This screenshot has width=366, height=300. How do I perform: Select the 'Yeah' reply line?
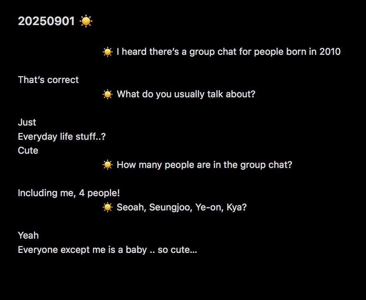click(x=28, y=236)
